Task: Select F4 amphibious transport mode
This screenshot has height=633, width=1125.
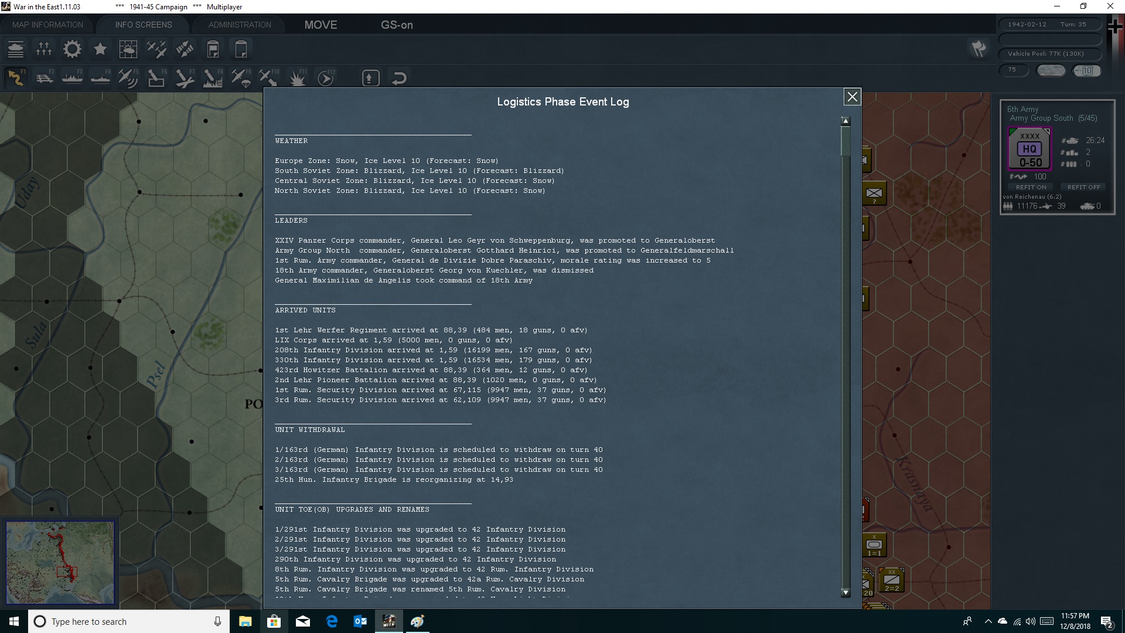Action: 100,78
